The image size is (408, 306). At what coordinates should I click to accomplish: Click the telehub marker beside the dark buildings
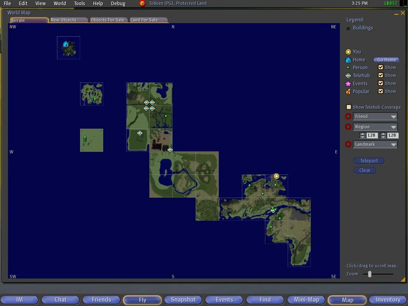[x=170, y=150]
